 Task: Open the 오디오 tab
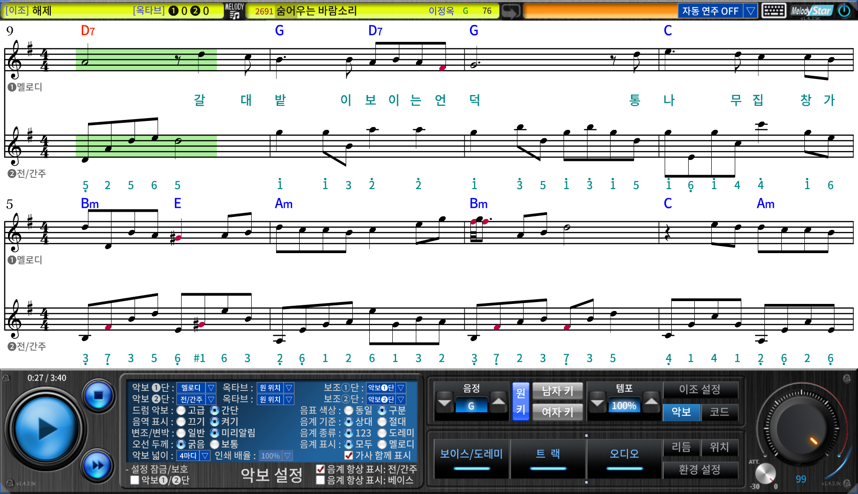[x=624, y=458]
